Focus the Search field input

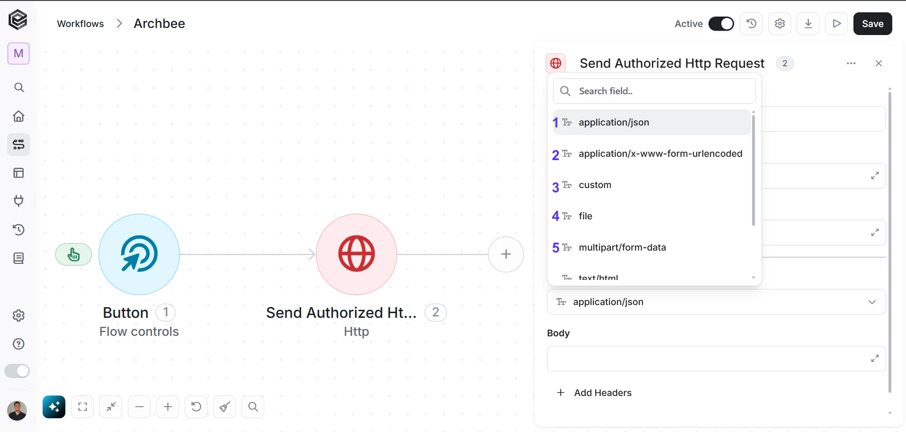654,91
